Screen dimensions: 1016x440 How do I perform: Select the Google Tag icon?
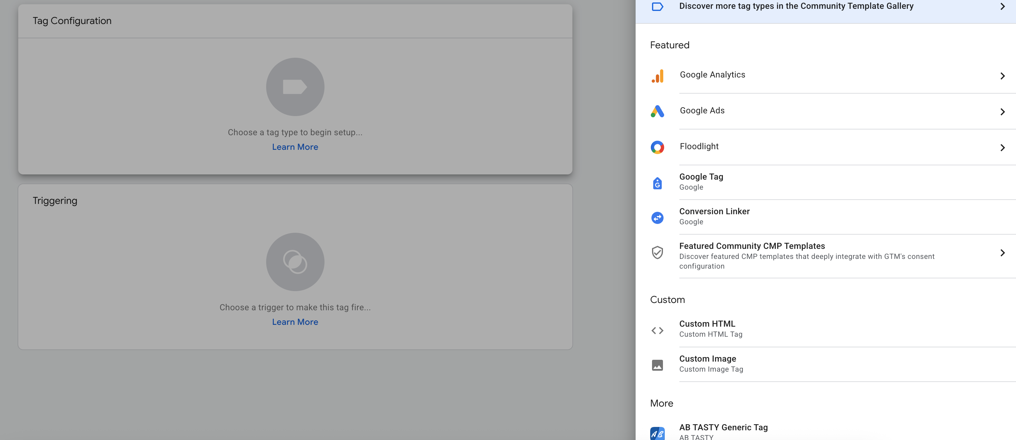tap(657, 182)
